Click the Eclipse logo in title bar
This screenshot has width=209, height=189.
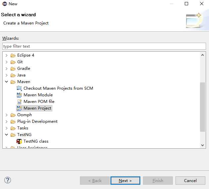point(5,4)
